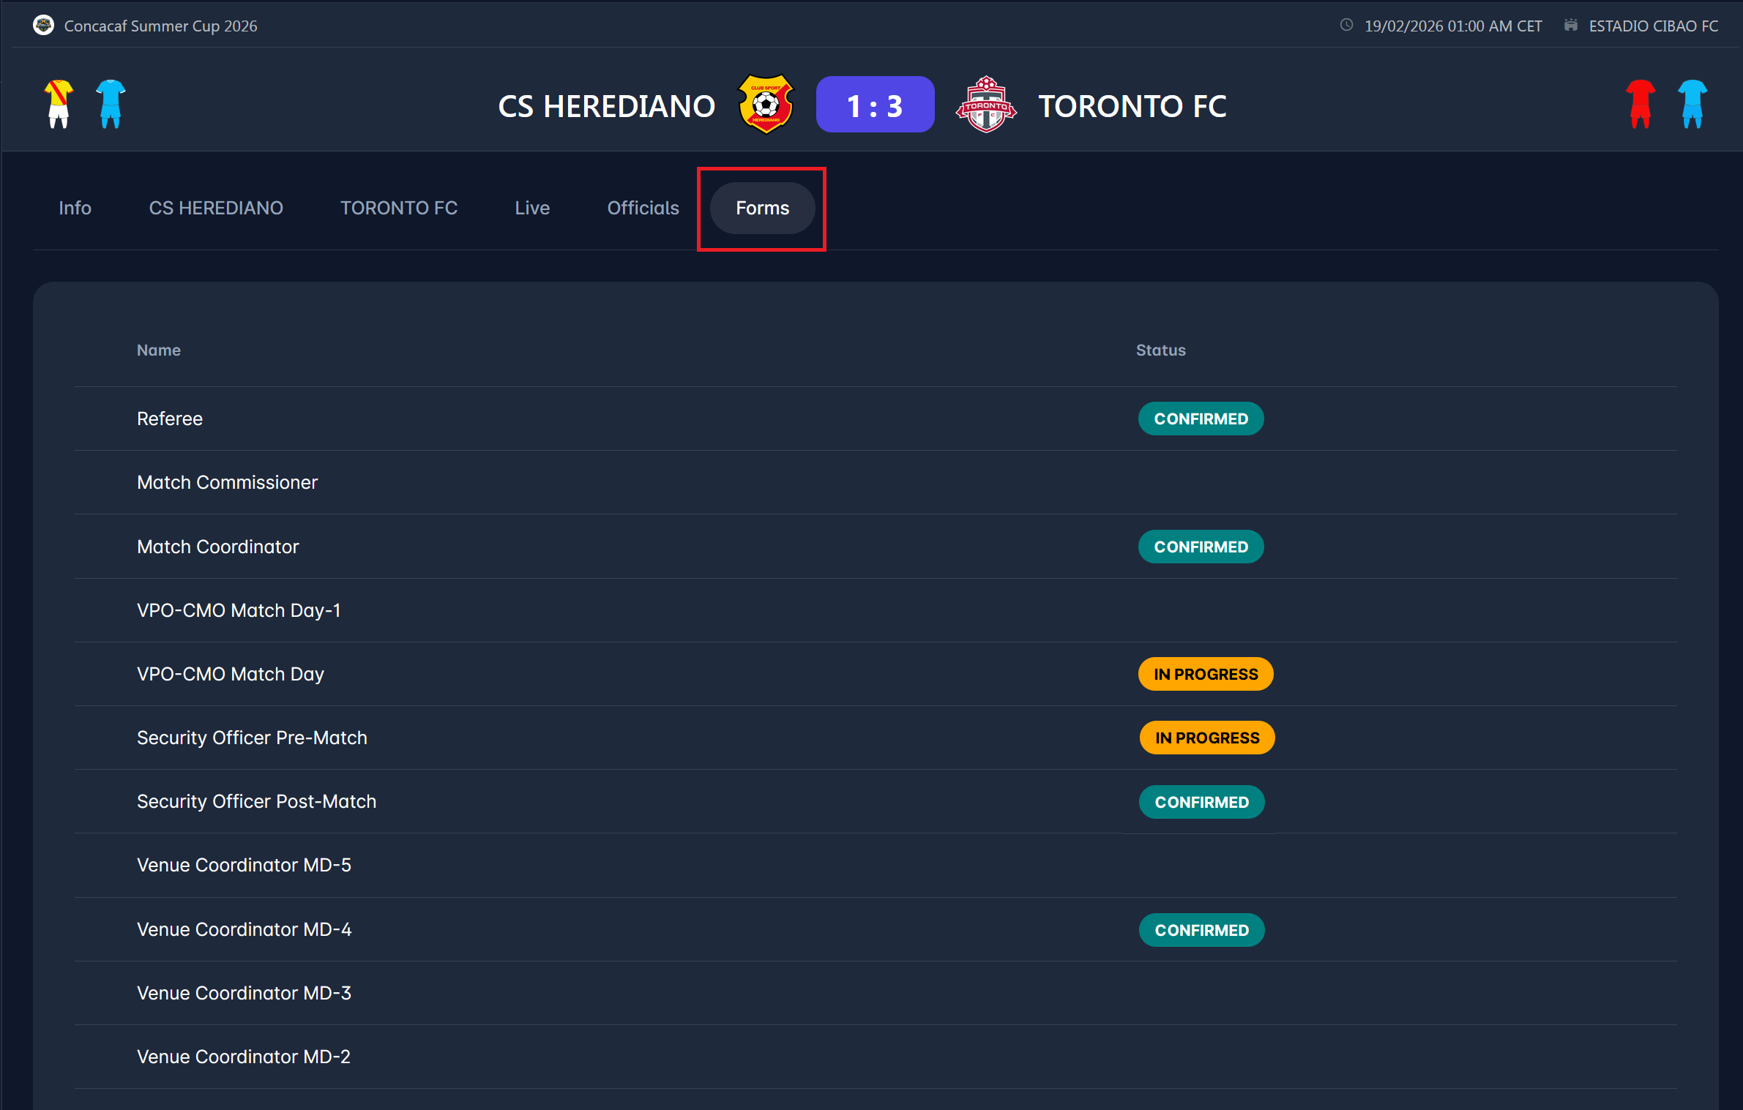Viewport: 1743px width, 1110px height.
Task: Select Toronto's red home kit icon
Action: click(1640, 104)
